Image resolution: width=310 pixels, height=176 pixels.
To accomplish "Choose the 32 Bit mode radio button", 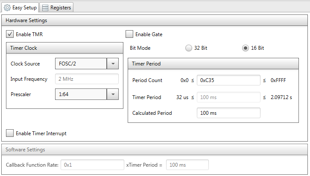I will (x=189, y=48).
